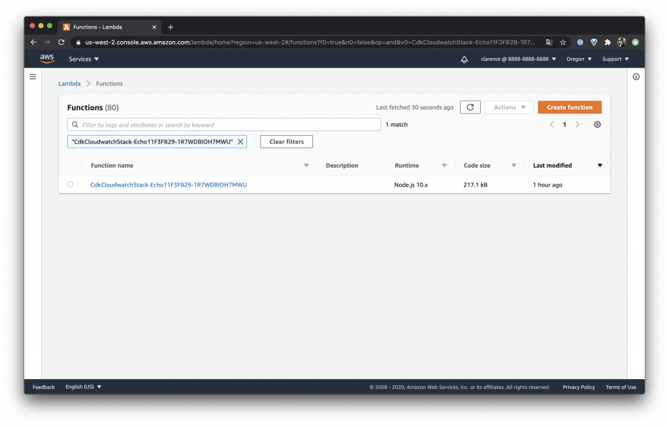Open the info panel icon
The image size is (669, 426).
636,77
